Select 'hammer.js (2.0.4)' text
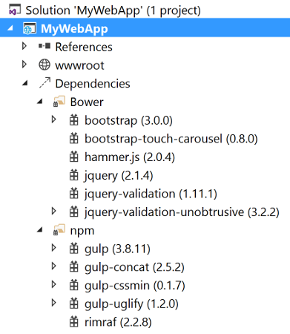The width and height of the screenshot is (290, 334). point(130,157)
